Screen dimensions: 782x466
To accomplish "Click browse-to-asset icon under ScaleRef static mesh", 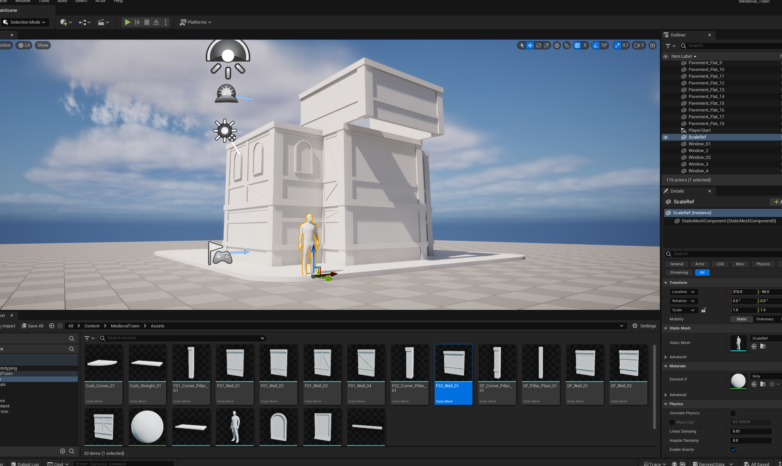I will coord(763,346).
